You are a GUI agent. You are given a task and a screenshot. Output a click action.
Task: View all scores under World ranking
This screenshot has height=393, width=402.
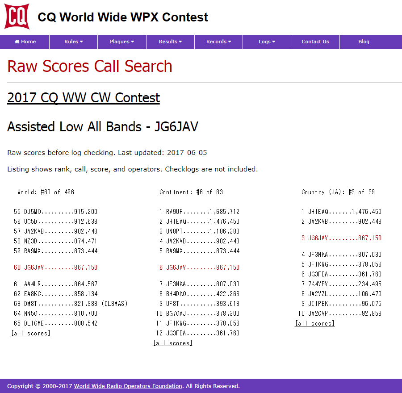(31, 333)
